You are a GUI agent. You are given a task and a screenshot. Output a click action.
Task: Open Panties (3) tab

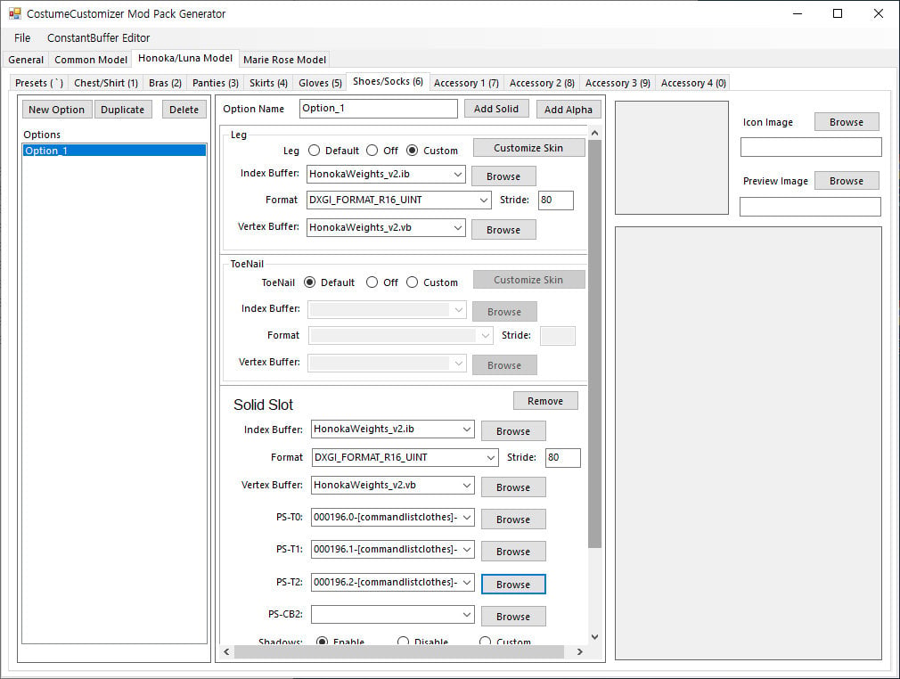coord(216,83)
